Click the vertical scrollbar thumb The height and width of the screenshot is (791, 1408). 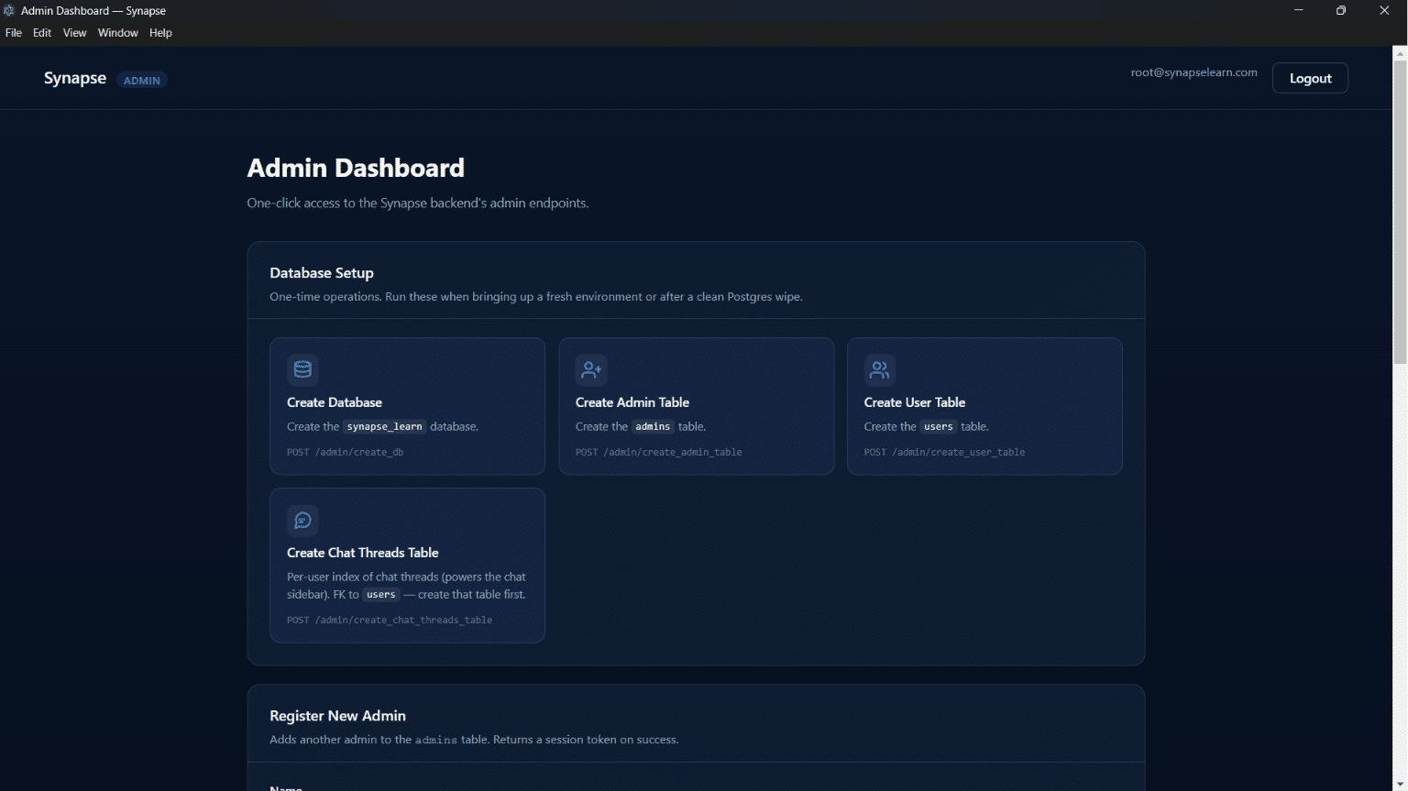(x=1400, y=213)
